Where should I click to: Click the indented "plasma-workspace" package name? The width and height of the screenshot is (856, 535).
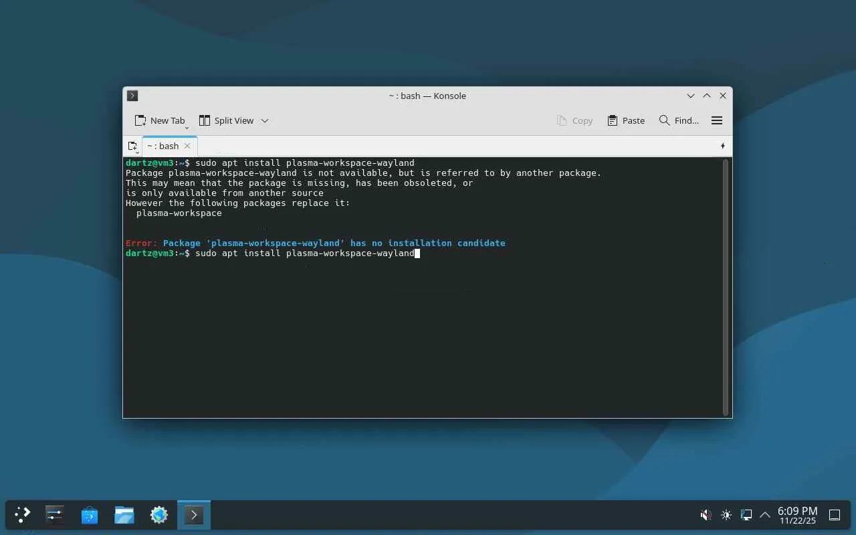179,213
